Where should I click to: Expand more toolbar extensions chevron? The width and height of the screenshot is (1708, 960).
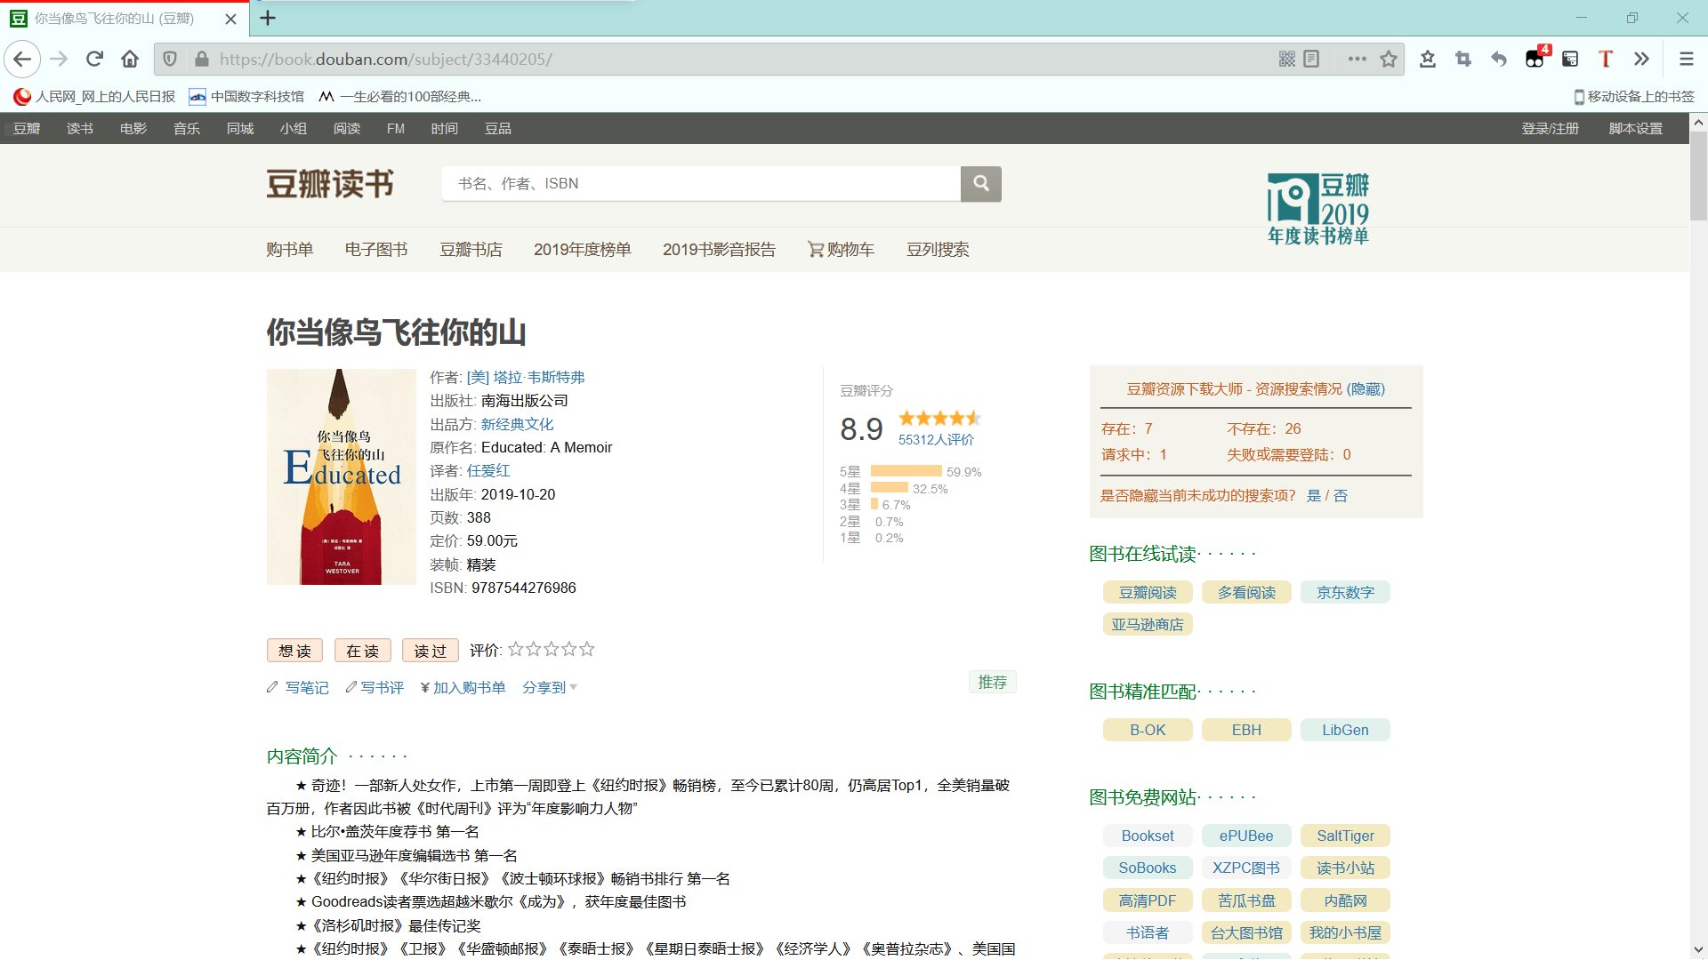(x=1641, y=59)
